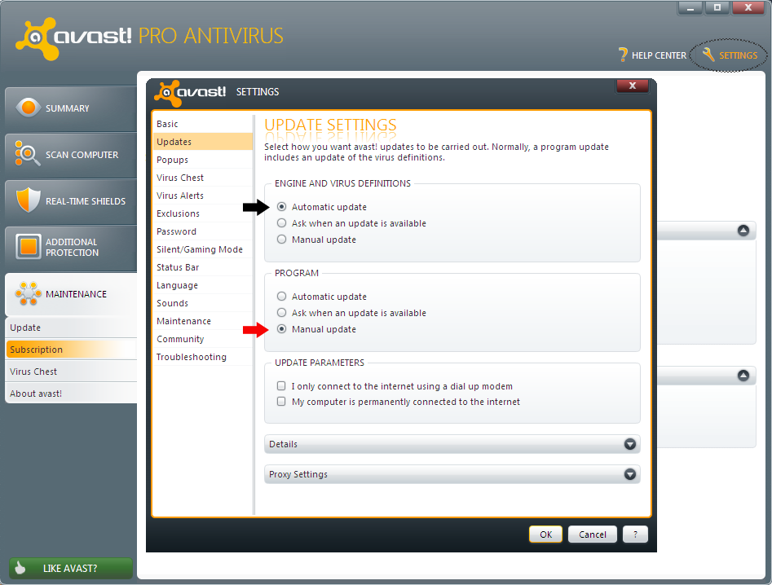The height and width of the screenshot is (585, 772).
Task: Open the Additional Protection tab
Action: coord(71,248)
